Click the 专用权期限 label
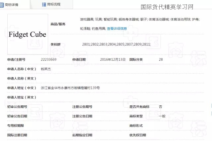The height and width of the screenshot is (141, 212). (16, 126)
